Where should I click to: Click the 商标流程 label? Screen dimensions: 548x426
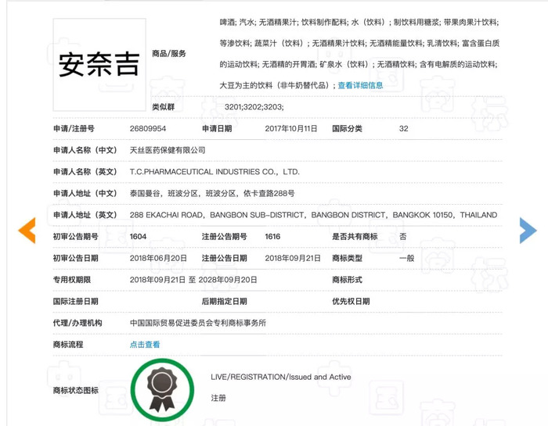pyautogui.click(x=68, y=345)
